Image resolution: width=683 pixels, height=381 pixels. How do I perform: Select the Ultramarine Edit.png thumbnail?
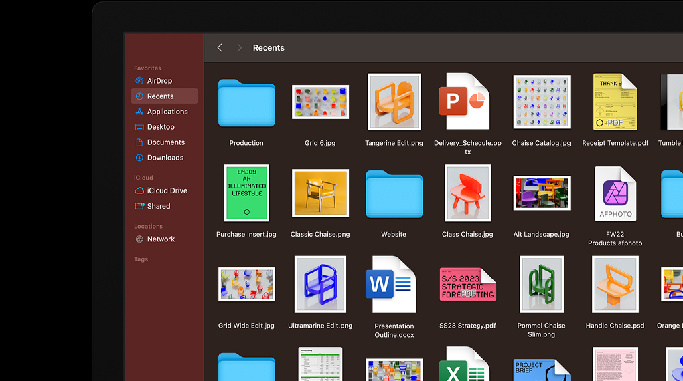click(x=320, y=285)
